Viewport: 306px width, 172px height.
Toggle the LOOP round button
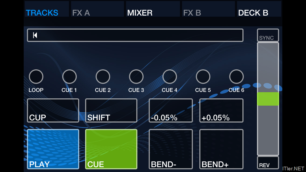(x=36, y=77)
